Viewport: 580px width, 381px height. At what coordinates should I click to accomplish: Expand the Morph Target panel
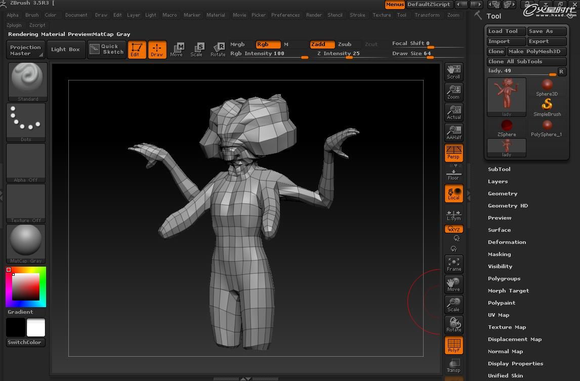point(508,290)
